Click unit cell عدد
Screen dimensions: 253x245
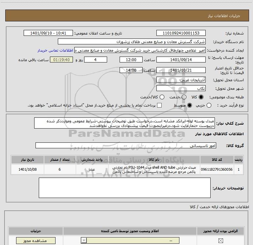(x=92, y=169)
